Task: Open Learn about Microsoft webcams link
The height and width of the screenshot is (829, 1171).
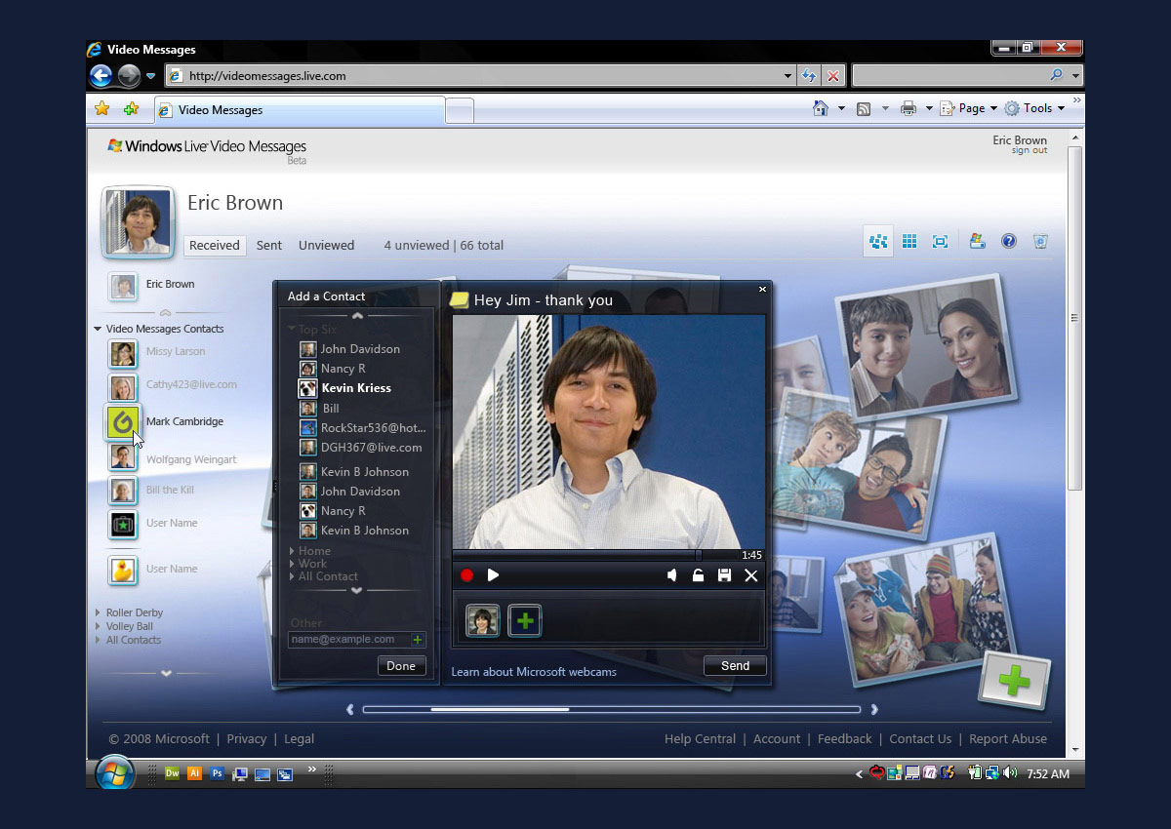Action: 534,672
